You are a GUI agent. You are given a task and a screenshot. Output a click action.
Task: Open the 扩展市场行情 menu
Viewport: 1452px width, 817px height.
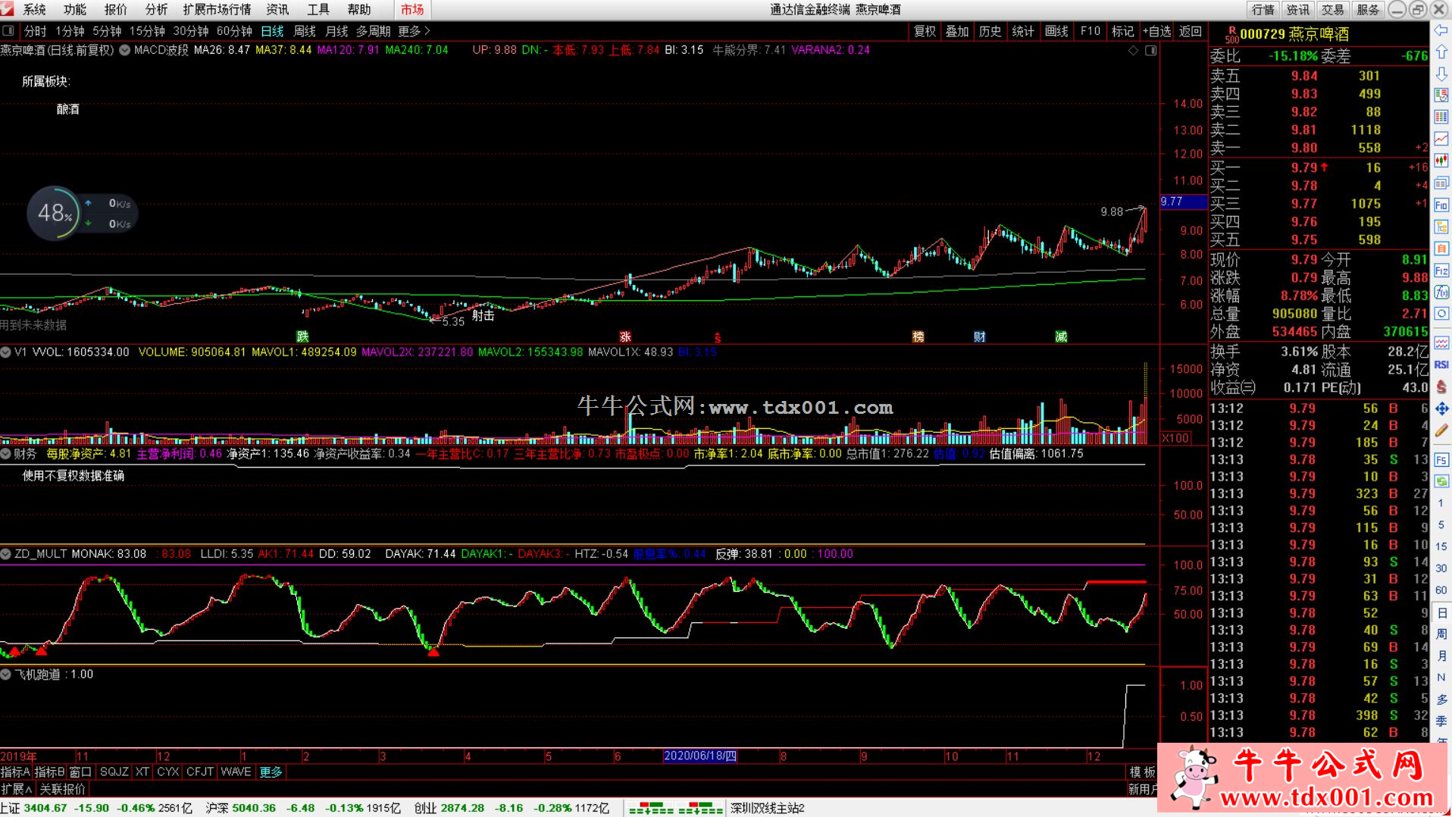[x=217, y=10]
